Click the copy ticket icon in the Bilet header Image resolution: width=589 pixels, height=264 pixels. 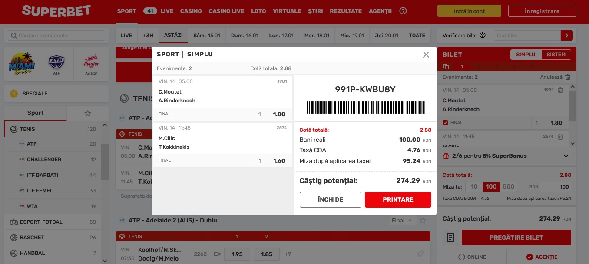point(446,67)
